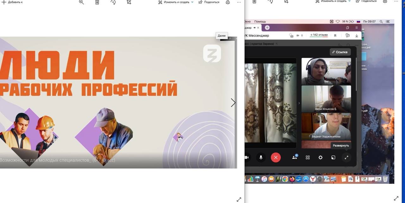
Task: Open participants list in the video call
Action: (x=295, y=157)
